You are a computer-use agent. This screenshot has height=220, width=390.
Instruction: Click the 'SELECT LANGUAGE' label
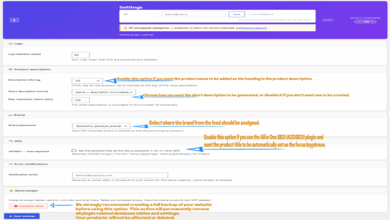coord(365,17)
